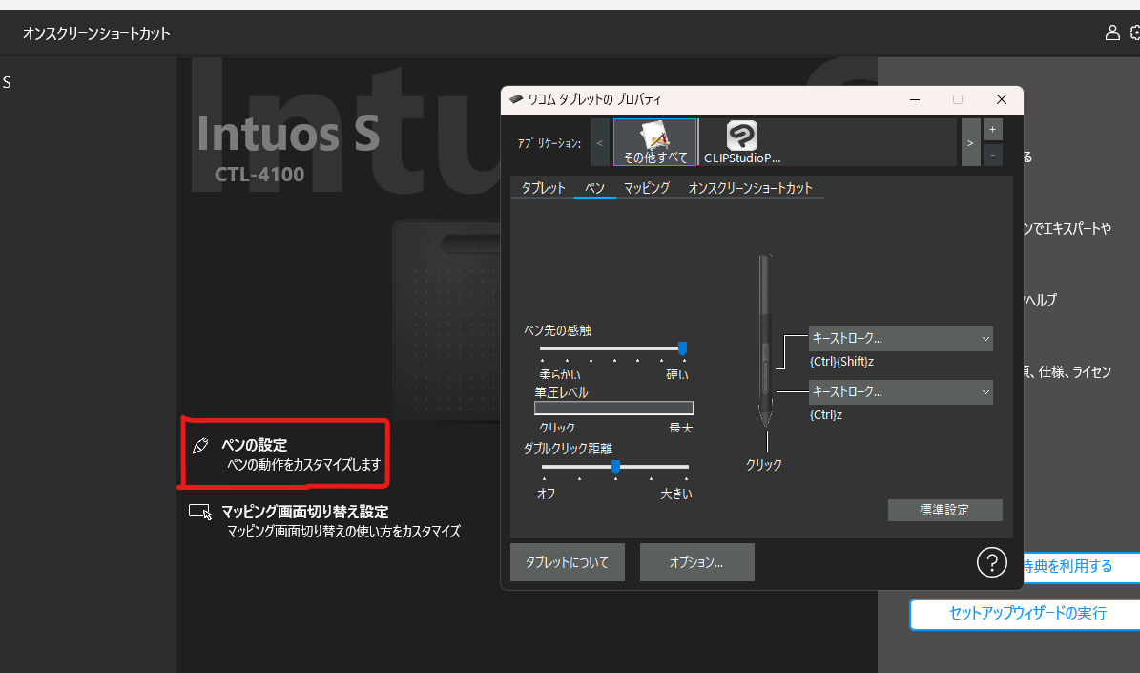
Task: Click the タブレットについて button
Action: (567, 562)
